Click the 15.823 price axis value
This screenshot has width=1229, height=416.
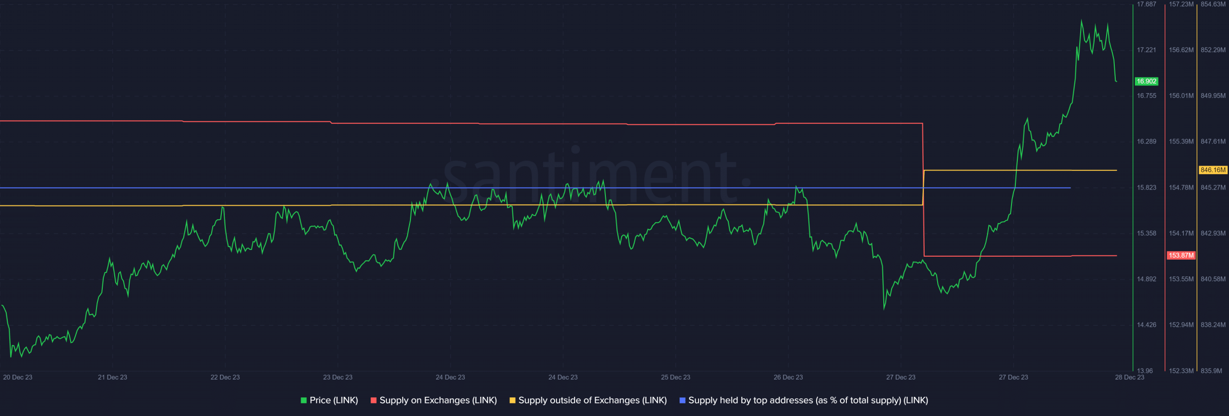[1146, 188]
